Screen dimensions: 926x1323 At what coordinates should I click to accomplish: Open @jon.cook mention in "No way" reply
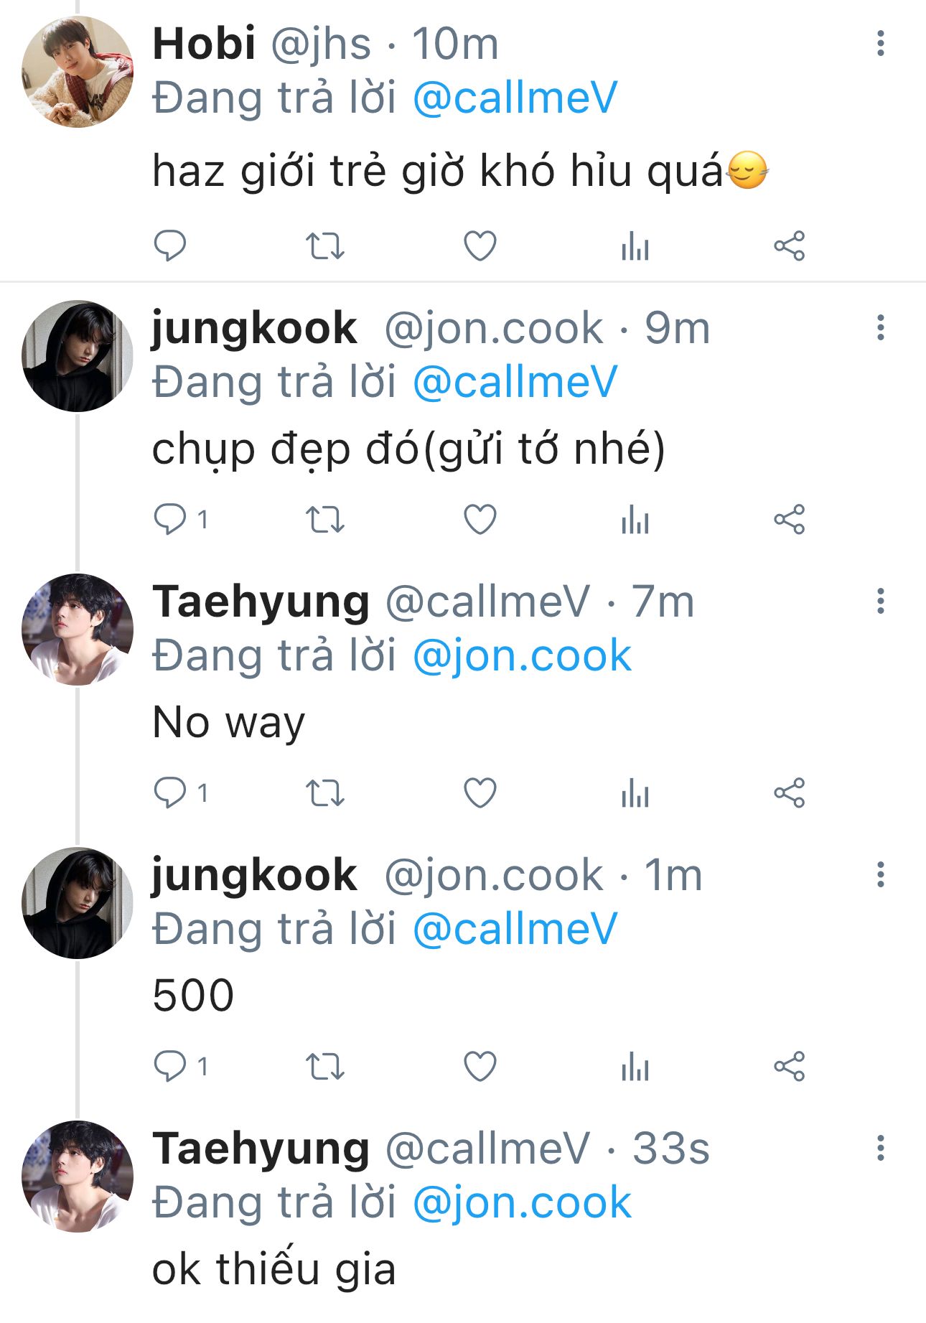click(522, 656)
